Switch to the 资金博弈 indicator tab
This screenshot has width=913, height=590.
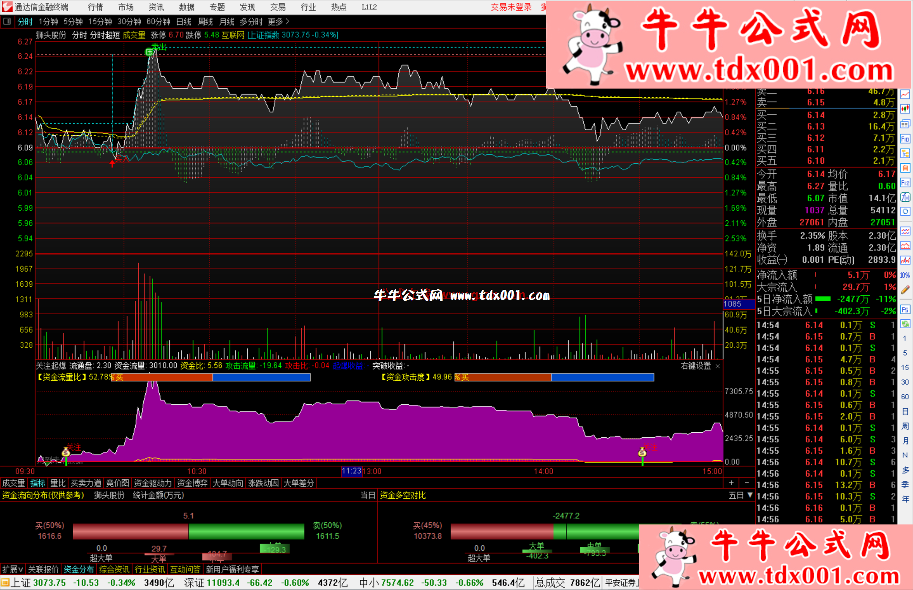[x=192, y=483]
